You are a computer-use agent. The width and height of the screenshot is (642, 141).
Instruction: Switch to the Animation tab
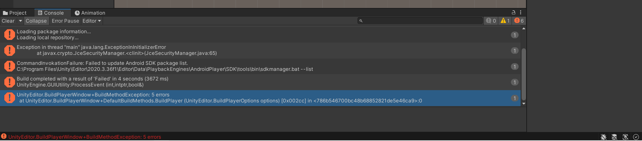pos(90,13)
